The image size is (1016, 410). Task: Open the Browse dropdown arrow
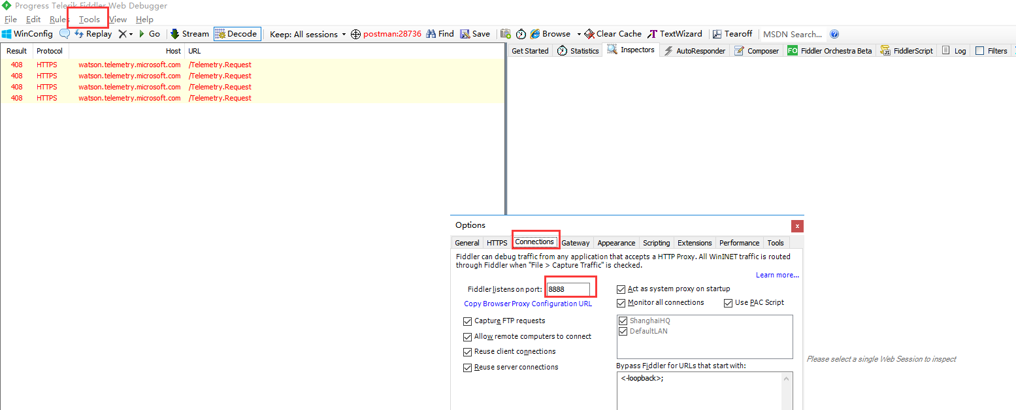click(x=579, y=34)
